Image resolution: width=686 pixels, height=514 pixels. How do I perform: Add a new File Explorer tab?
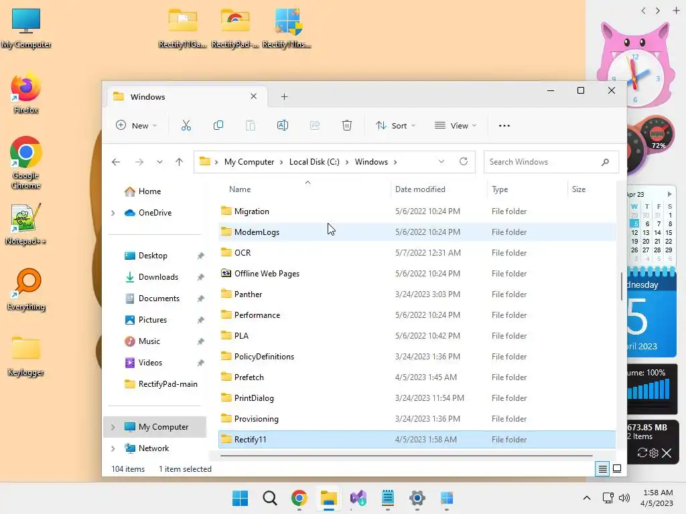284,96
